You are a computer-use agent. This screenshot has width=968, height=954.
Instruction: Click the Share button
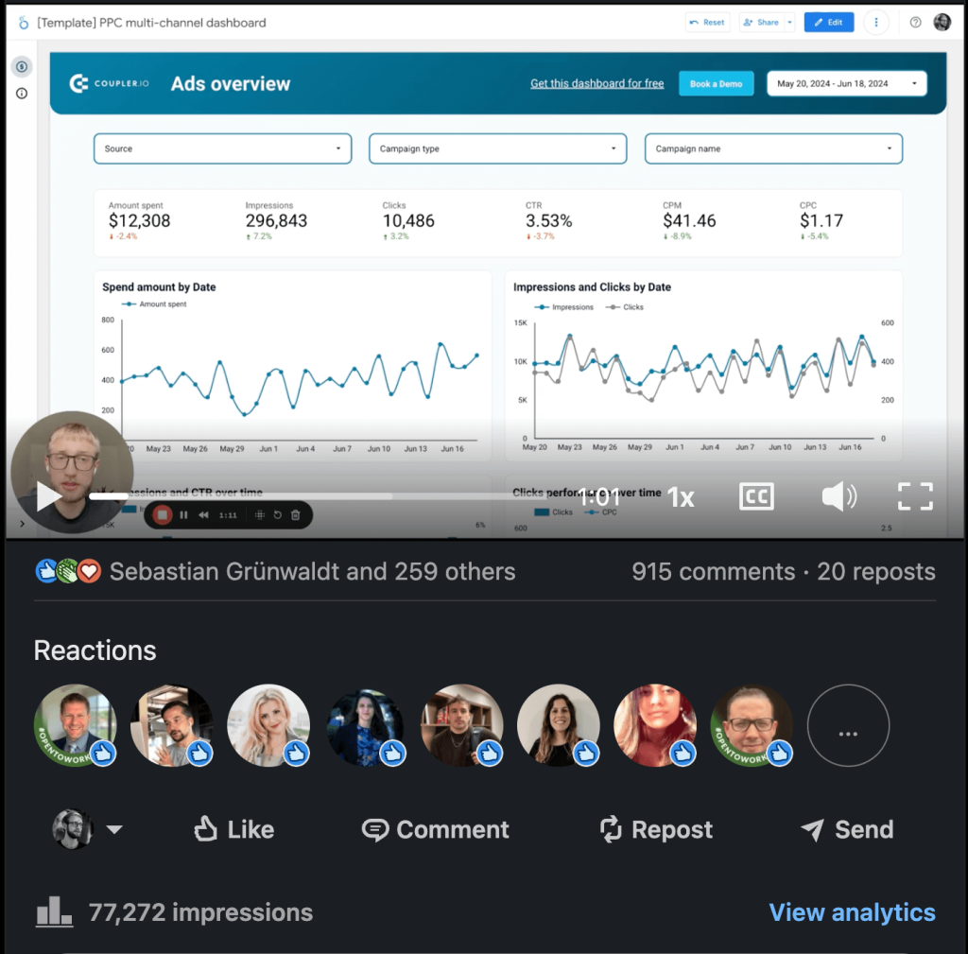tap(761, 23)
